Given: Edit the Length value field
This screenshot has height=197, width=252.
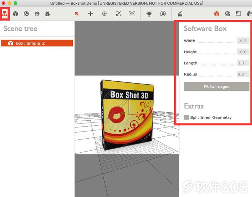Looking at the screenshot, I should (x=243, y=63).
